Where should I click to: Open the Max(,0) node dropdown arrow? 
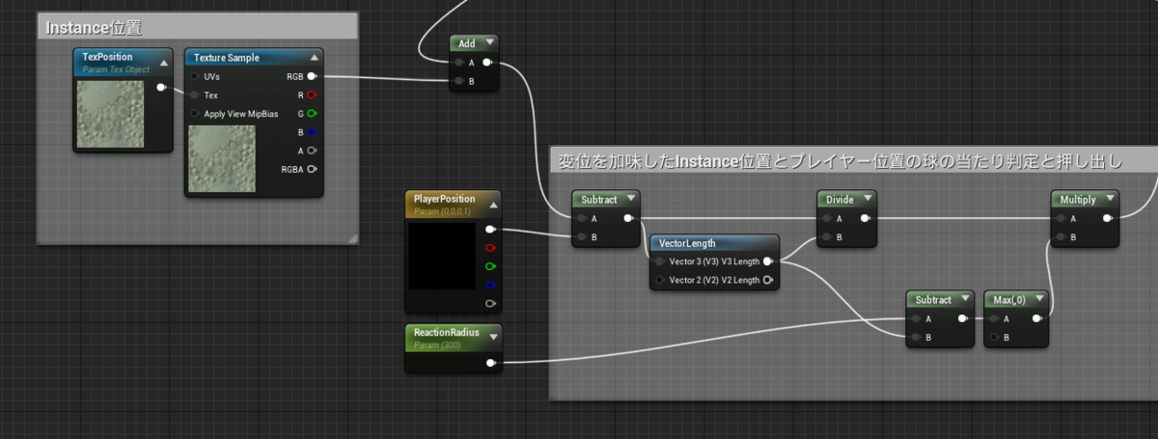[1038, 300]
